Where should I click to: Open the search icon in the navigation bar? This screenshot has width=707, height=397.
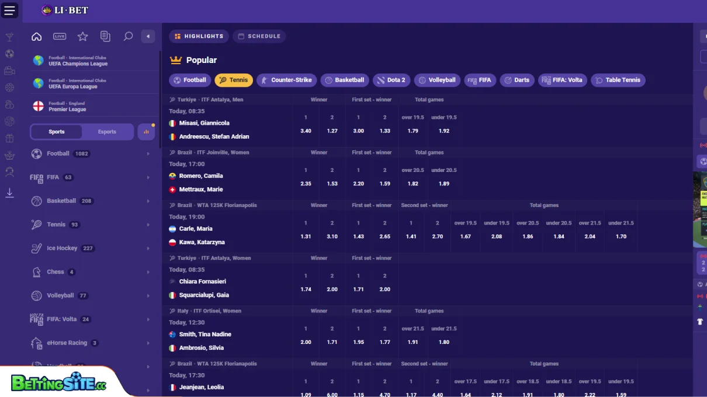[x=128, y=36]
